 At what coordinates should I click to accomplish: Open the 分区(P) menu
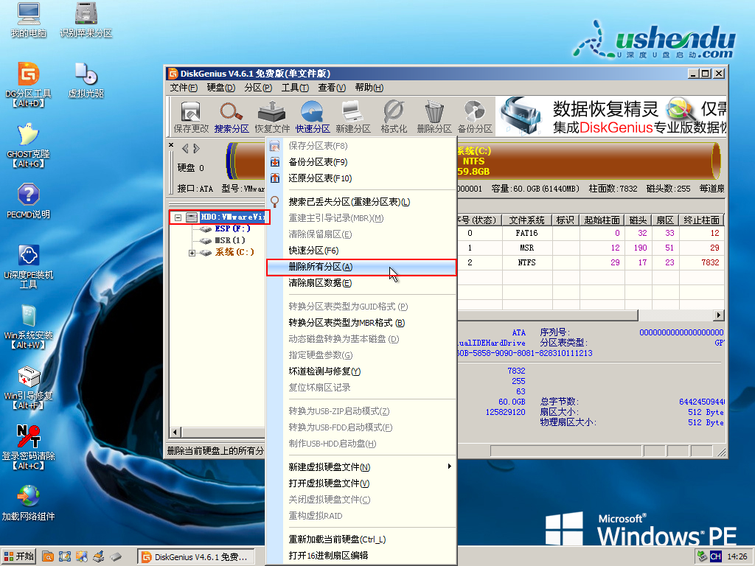click(258, 88)
